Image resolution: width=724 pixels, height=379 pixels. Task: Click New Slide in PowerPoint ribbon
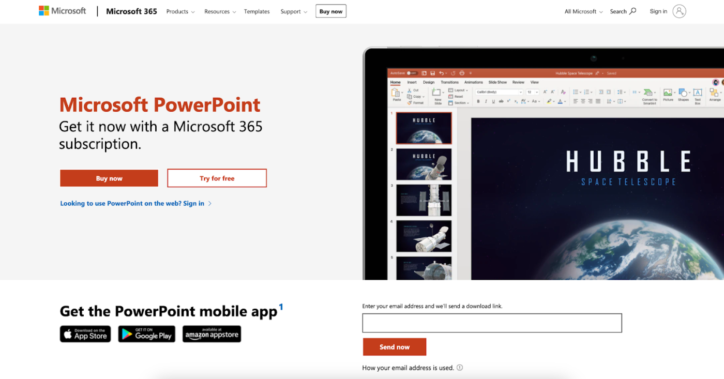coord(438,97)
